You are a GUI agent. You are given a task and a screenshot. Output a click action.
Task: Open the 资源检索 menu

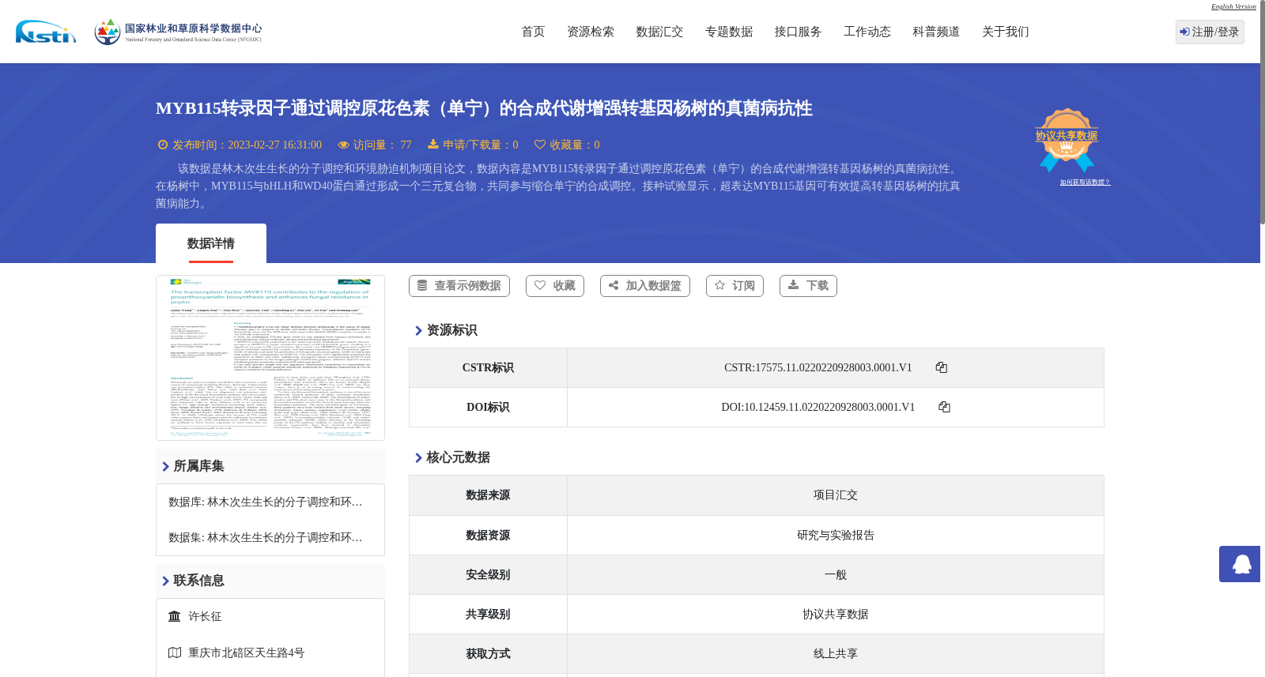(591, 32)
